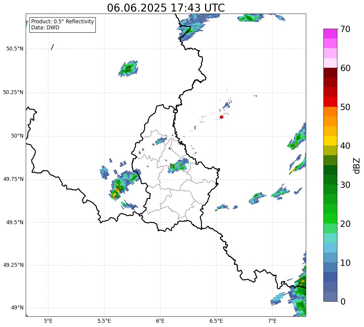Click the '20' colorbar tick label
The width and height of the screenshot is (364, 327).
coord(345,224)
